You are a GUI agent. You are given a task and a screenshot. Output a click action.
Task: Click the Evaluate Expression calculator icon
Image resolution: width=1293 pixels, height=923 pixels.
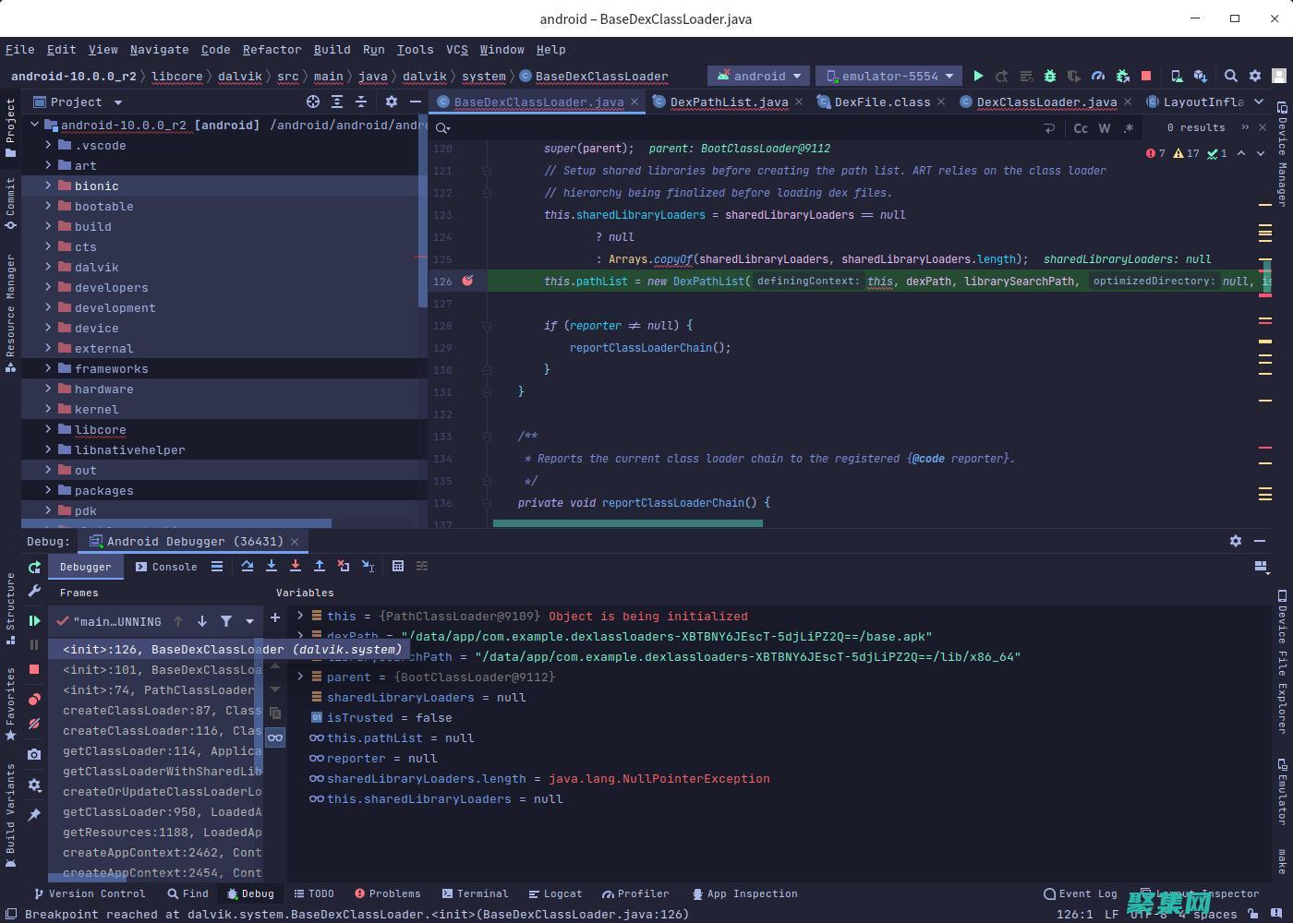pos(398,566)
